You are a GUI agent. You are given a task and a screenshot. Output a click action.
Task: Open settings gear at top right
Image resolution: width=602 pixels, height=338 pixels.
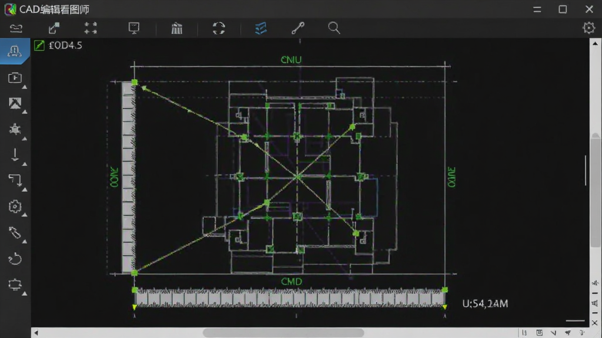[x=588, y=28]
